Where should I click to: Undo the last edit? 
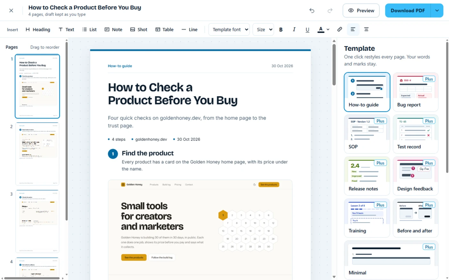click(x=312, y=11)
